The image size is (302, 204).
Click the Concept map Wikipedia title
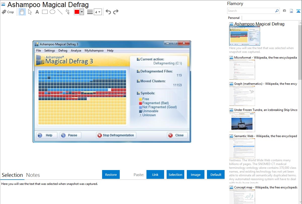tap(266, 187)
